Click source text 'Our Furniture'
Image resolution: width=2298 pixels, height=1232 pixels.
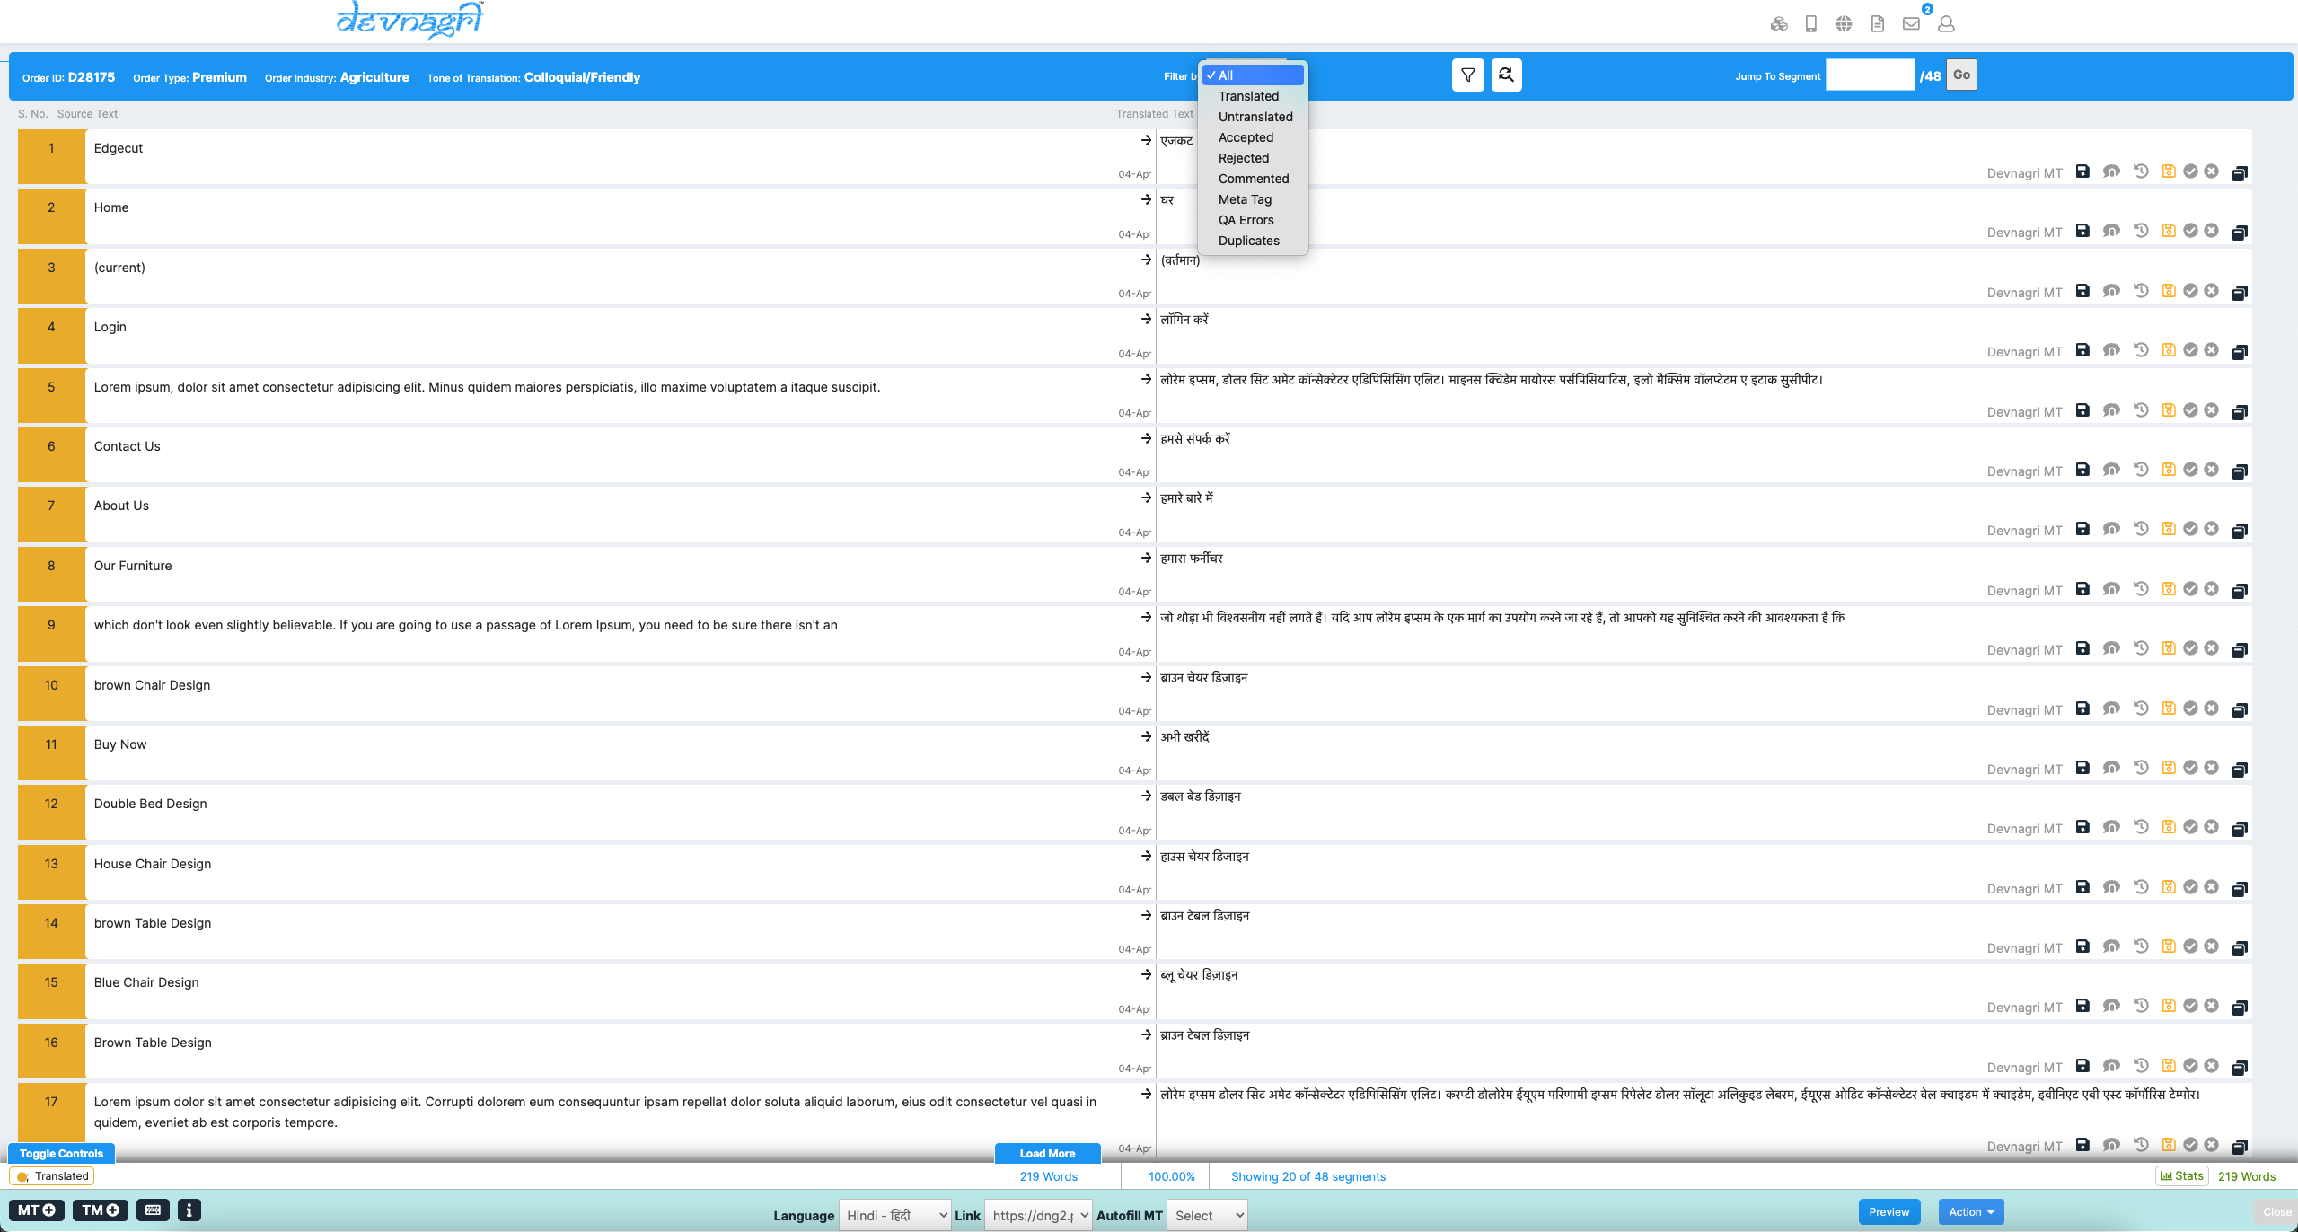pos(133,566)
